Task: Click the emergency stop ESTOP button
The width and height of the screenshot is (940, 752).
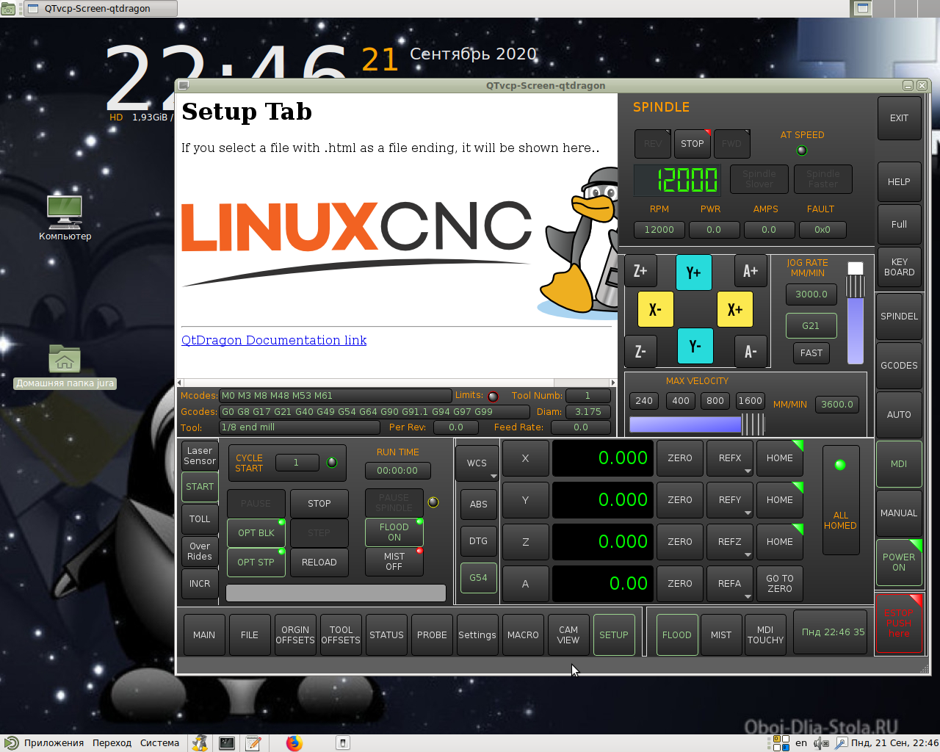Action: pyautogui.click(x=899, y=623)
